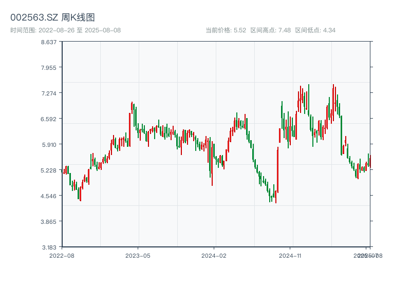Click the rightmost candlestick on the chart
This screenshot has height=308, width=411.
[x=369, y=161]
